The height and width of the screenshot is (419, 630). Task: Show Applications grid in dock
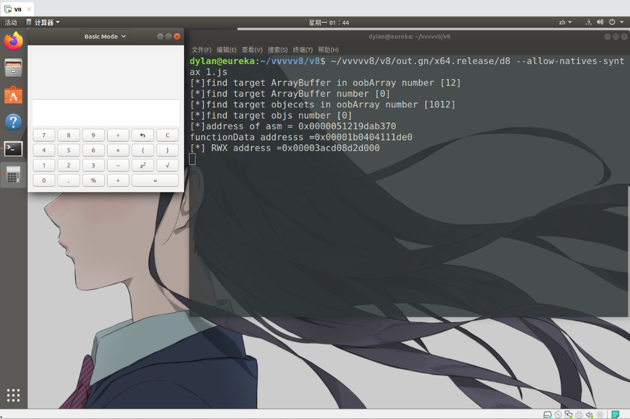[x=13, y=395]
